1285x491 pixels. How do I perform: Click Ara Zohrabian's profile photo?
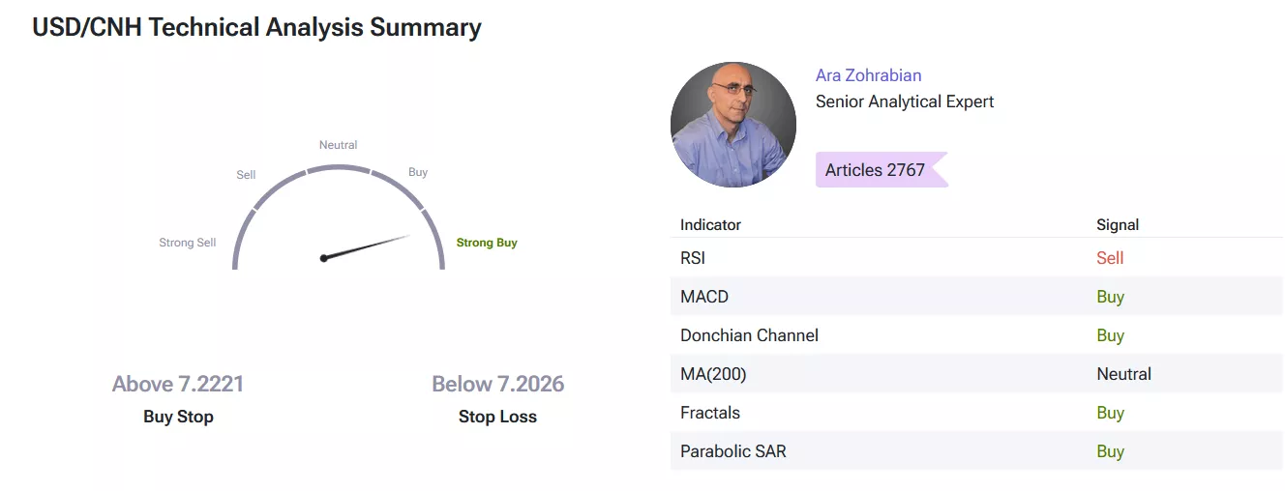pos(732,125)
